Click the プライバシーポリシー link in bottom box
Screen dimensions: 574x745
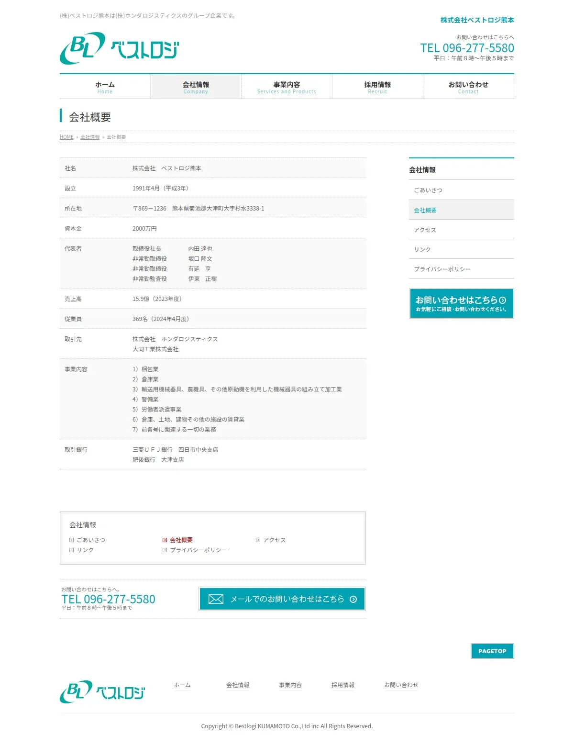(199, 550)
